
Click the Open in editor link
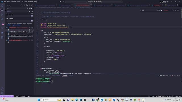pyautogui.click(x=16, y=25)
